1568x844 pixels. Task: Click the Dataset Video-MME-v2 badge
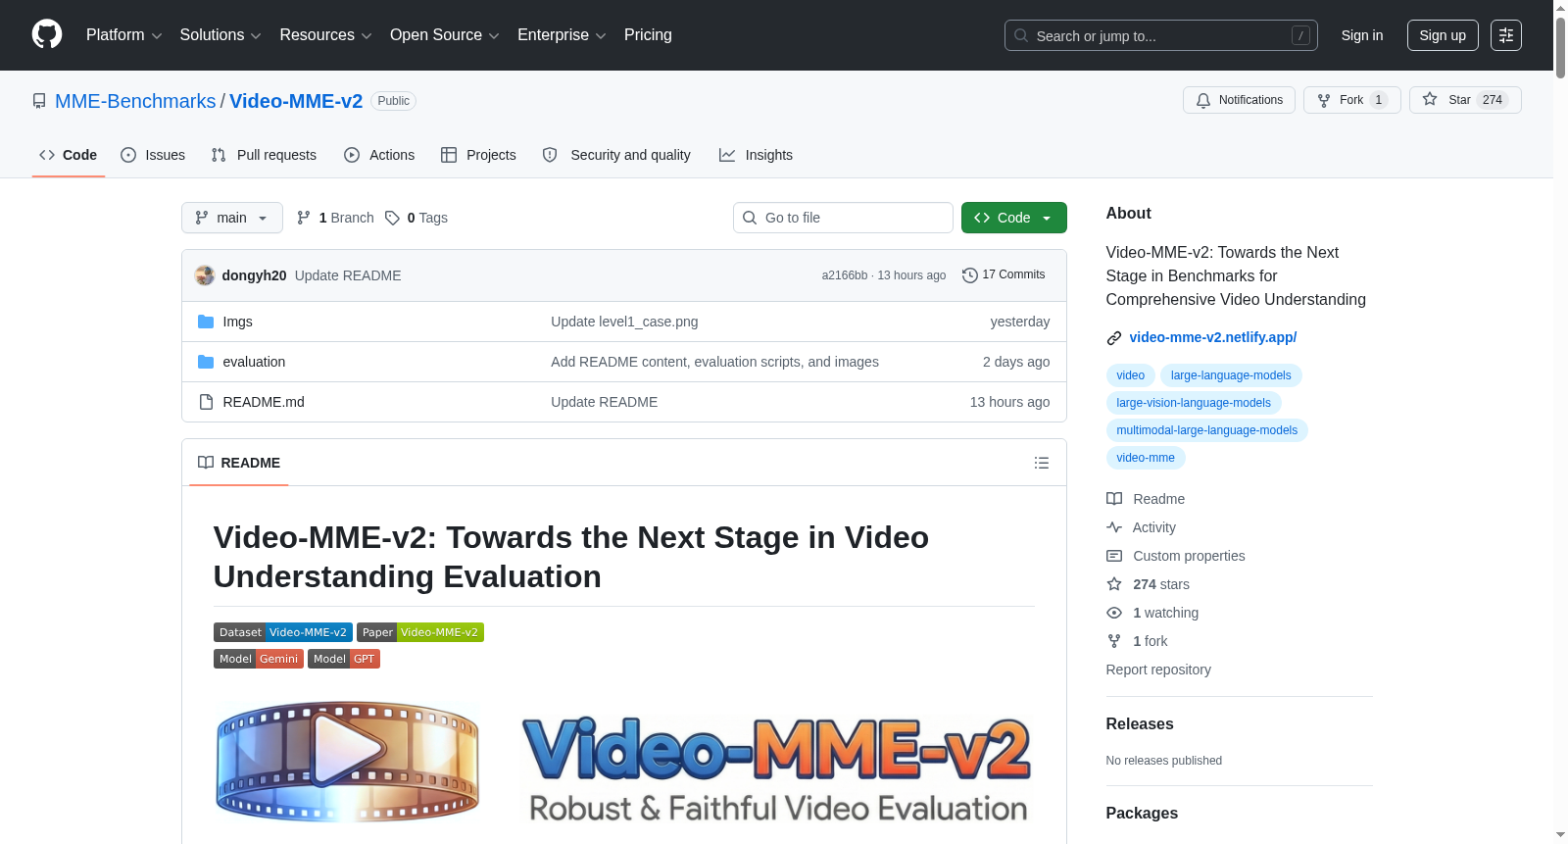pyautogui.click(x=283, y=632)
